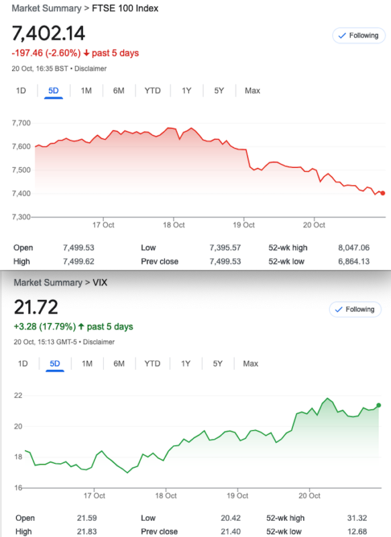Click the VIX High value 21.83
The image size is (391, 537).
(x=87, y=532)
